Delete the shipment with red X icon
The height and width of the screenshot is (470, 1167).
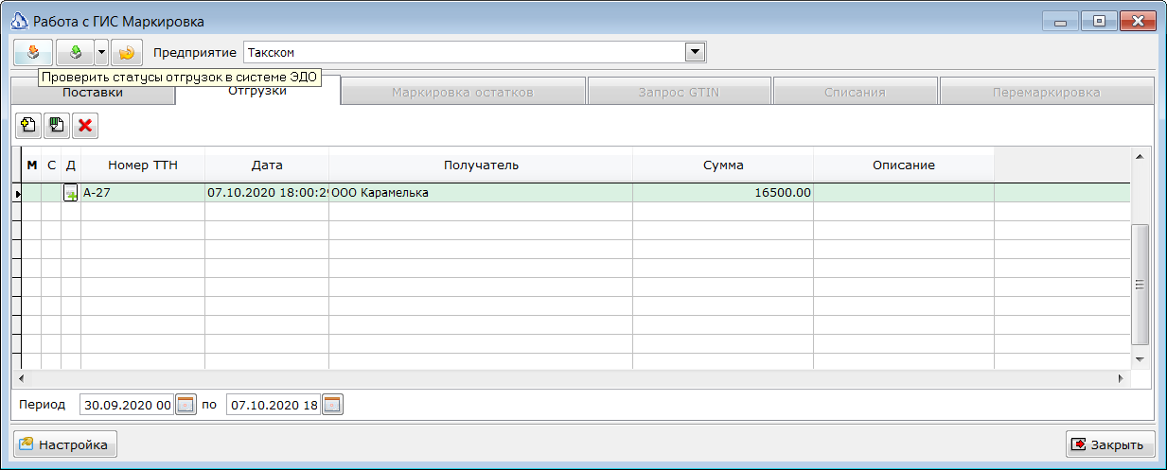pos(85,125)
